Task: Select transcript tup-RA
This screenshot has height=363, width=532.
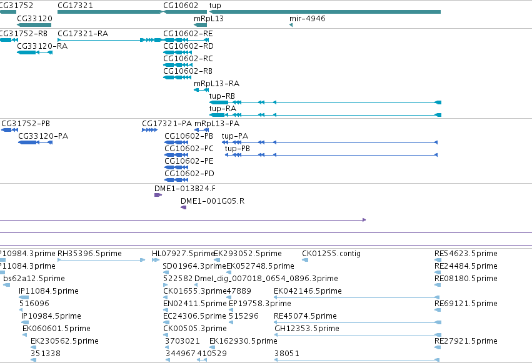Action: (x=325, y=115)
